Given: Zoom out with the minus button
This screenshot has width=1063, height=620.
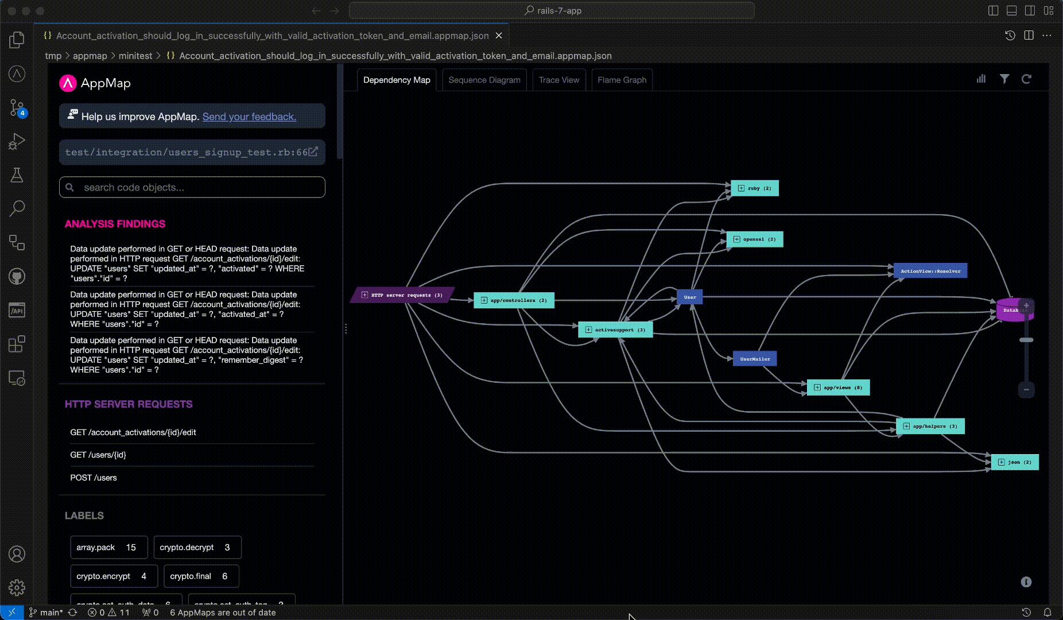Looking at the screenshot, I should point(1026,390).
